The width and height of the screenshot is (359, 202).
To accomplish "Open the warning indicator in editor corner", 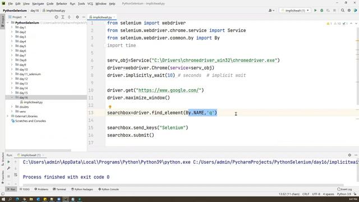I will click(329, 24).
